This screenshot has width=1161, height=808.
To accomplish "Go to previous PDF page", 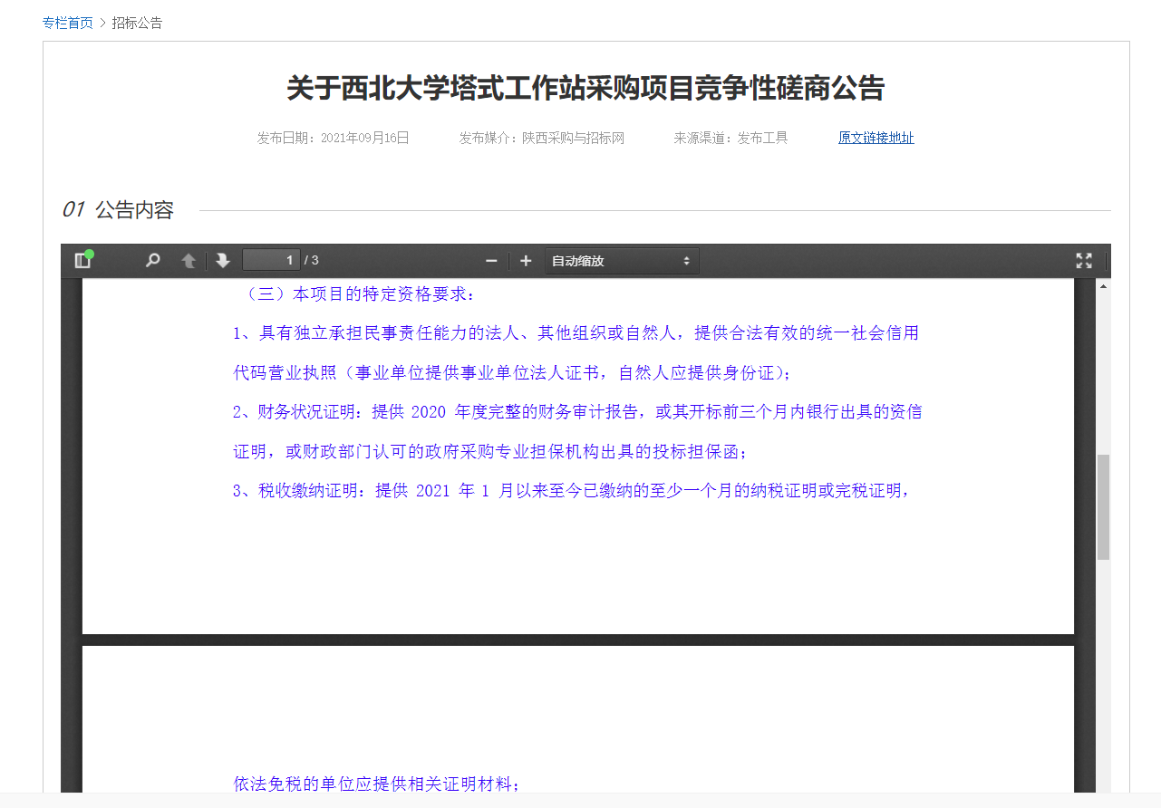I will click(189, 261).
